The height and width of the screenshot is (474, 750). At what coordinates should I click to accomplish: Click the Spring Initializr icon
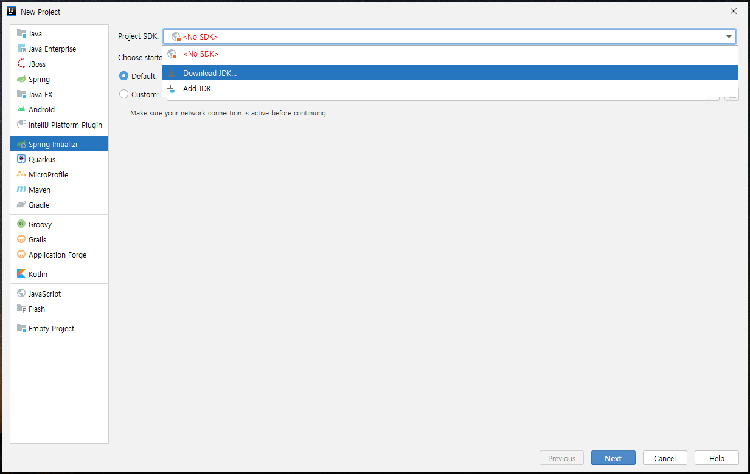pos(21,145)
